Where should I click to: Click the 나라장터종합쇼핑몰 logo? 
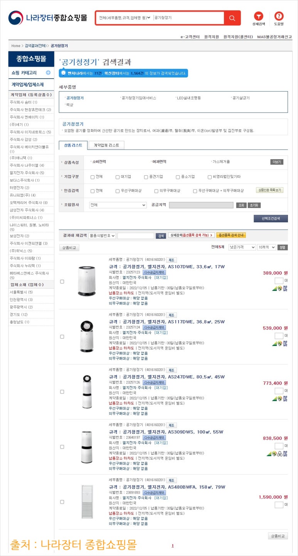[x=47, y=18]
